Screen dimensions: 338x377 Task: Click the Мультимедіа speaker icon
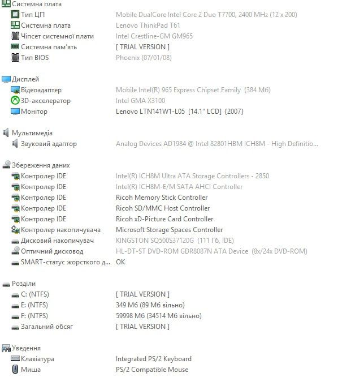click(6, 132)
